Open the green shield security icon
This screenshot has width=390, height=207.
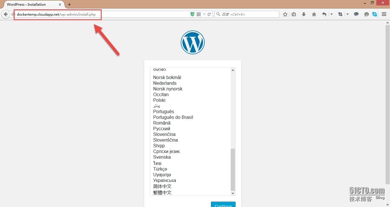[x=192, y=14]
